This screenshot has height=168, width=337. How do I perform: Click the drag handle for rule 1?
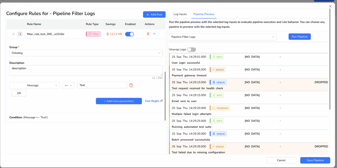click(13, 34)
